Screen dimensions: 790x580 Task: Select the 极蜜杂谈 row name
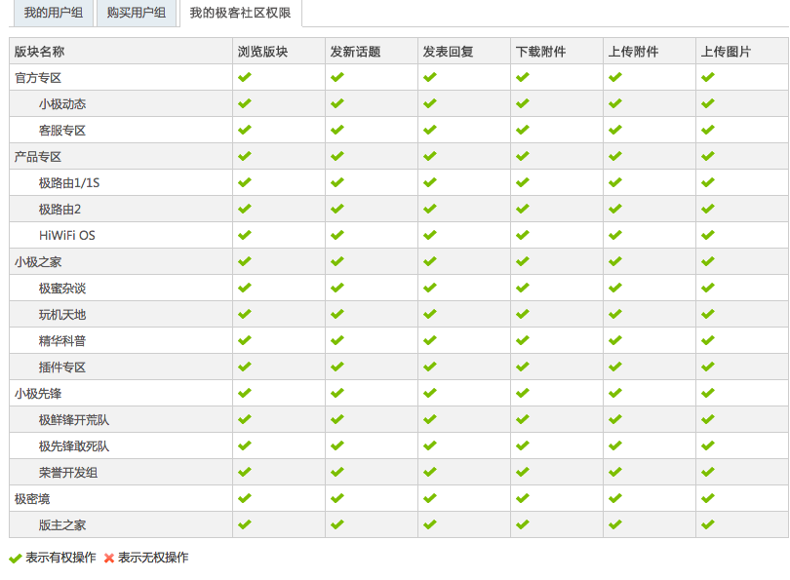click(62, 289)
